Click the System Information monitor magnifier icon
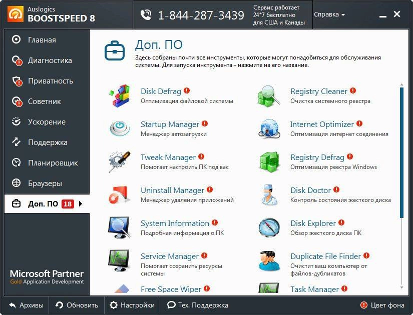Image resolution: width=413 pixels, height=315 pixels. click(x=120, y=227)
